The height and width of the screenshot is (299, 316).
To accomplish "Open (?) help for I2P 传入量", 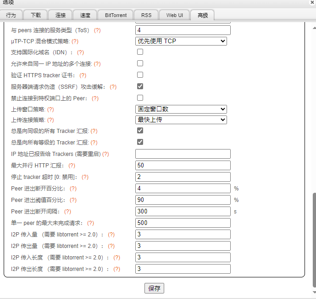I will 111,235.
